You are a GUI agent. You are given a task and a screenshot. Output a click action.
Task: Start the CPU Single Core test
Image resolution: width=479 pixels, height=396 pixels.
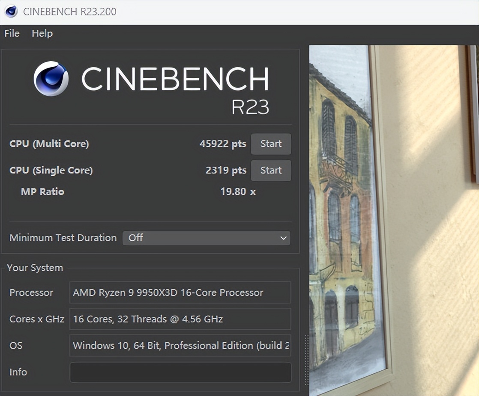(271, 170)
